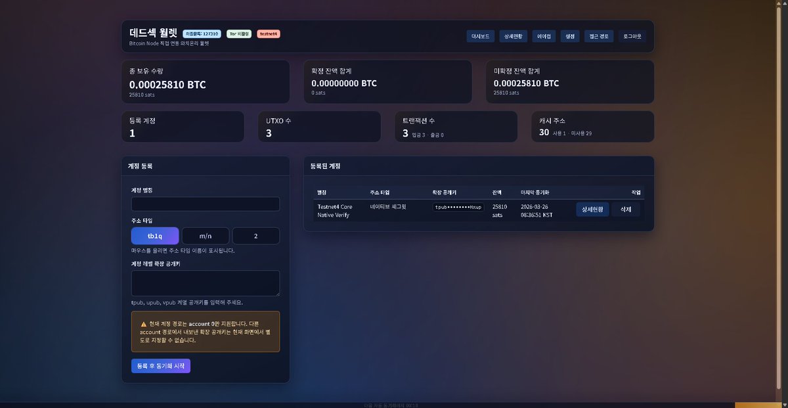Open the 설정 page
Image resolution: width=788 pixels, height=408 pixels.
click(x=570, y=36)
